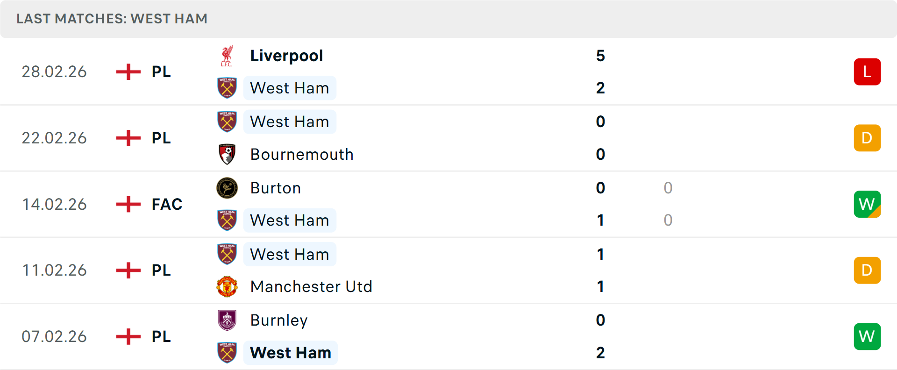Click the England flag beside the FAC match
897x370 pixels.
click(x=128, y=204)
